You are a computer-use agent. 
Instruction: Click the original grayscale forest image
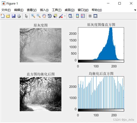40,45
